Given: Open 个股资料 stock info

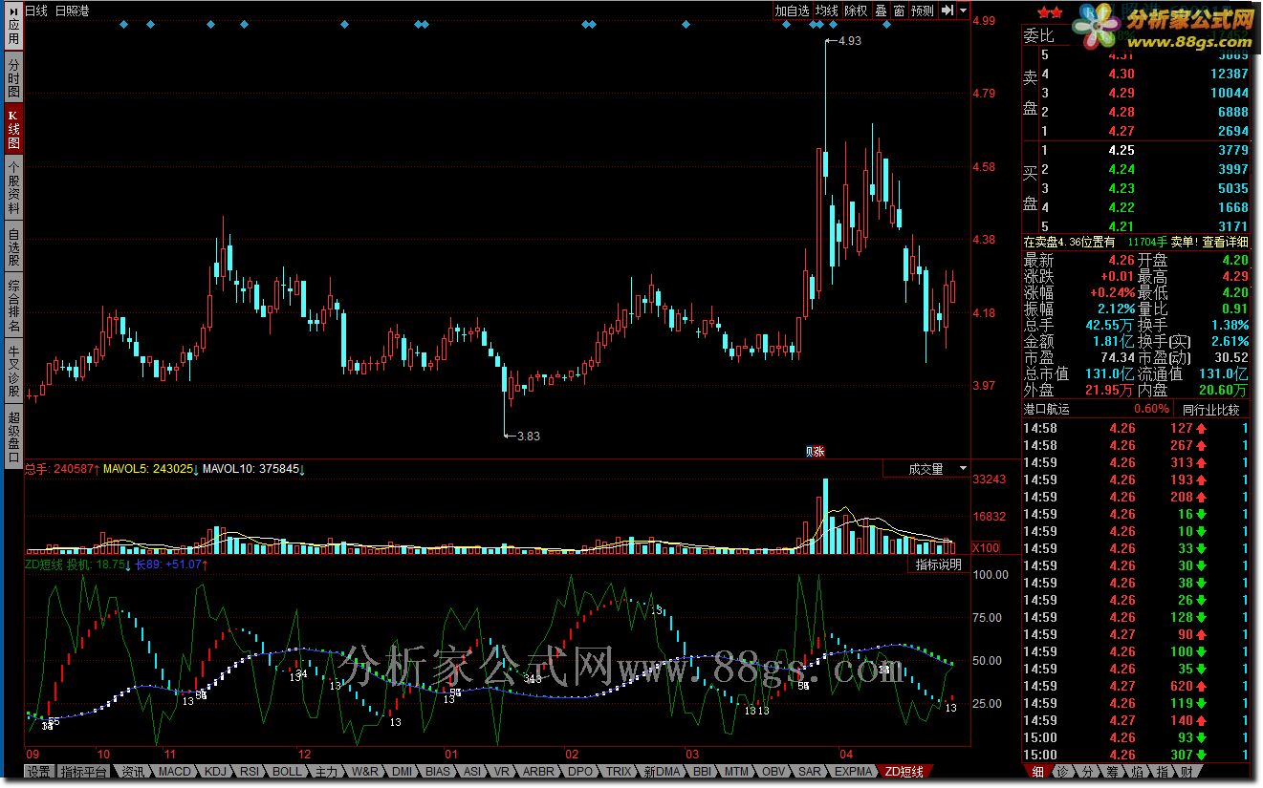Looking at the screenshot, I should click(12, 188).
